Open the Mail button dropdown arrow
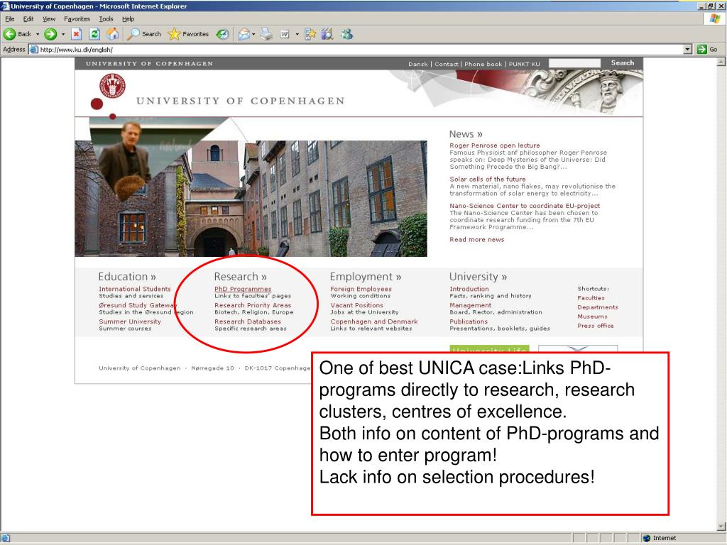The width and height of the screenshot is (727, 545). (x=253, y=34)
